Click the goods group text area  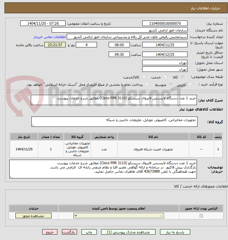tap(114, 122)
